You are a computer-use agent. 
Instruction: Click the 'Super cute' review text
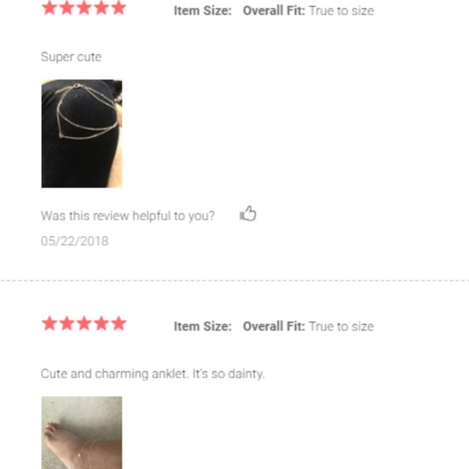click(71, 57)
